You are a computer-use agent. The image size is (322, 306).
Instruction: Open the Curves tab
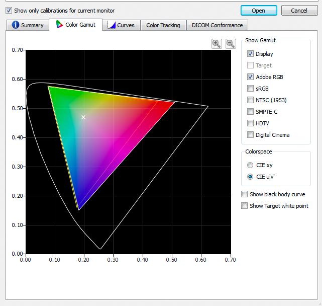(122, 25)
